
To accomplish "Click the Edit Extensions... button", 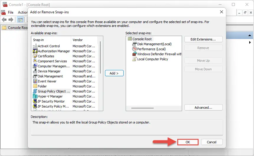I will pyautogui.click(x=203, y=39).
